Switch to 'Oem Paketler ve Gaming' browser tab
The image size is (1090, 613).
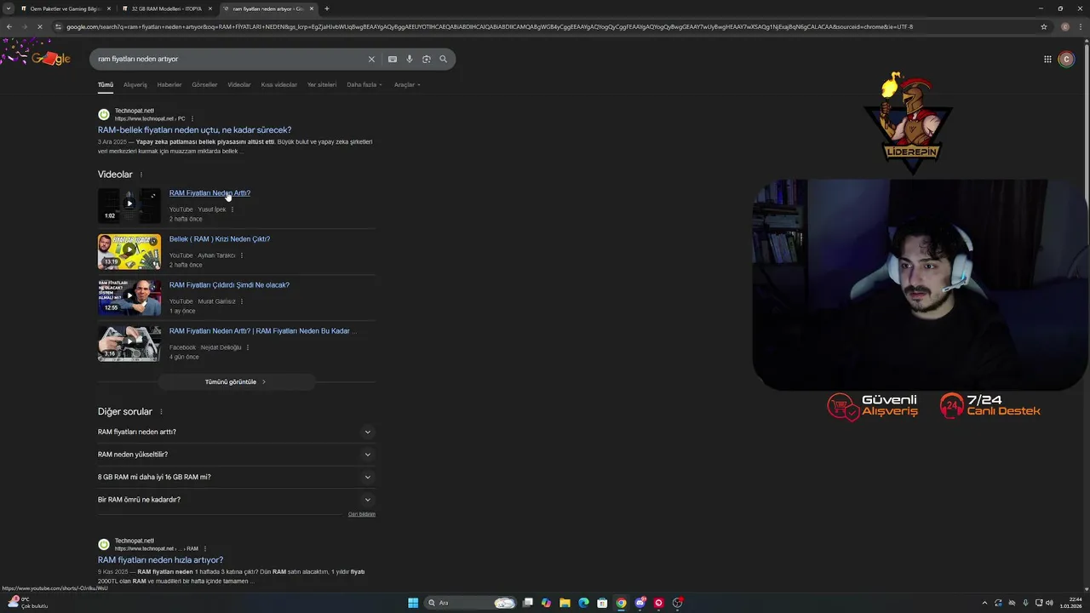click(x=66, y=9)
